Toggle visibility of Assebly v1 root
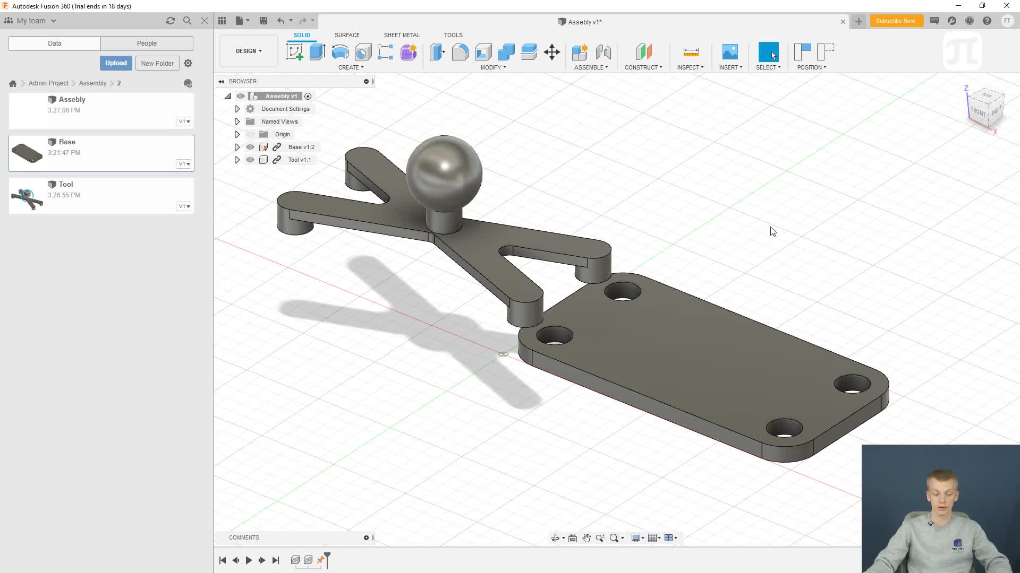The image size is (1020, 573). [x=241, y=96]
